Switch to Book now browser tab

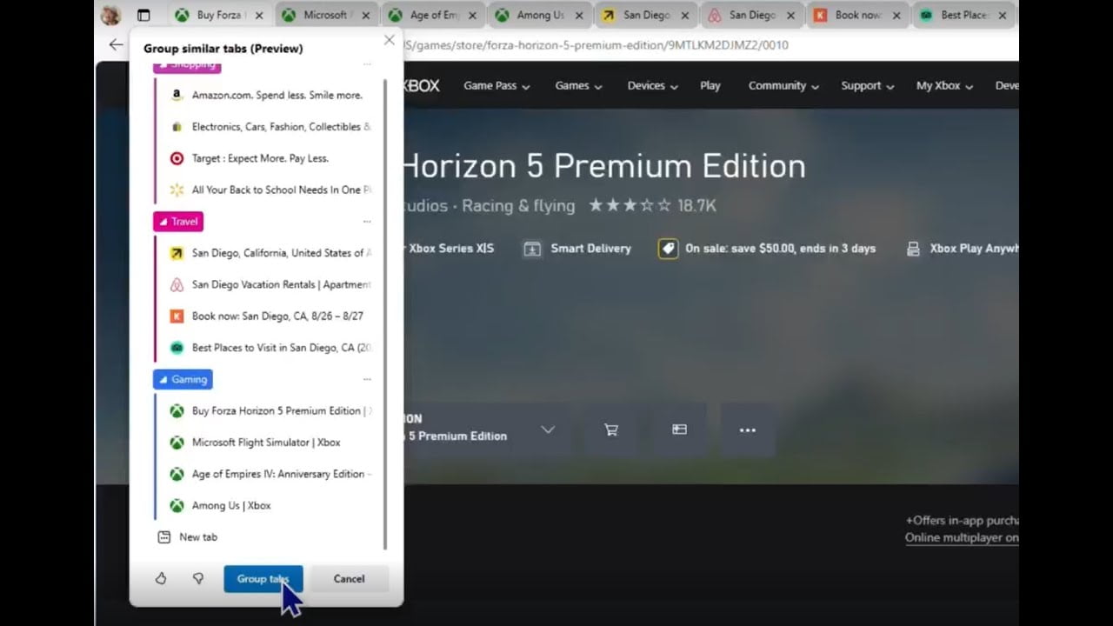[858, 15]
